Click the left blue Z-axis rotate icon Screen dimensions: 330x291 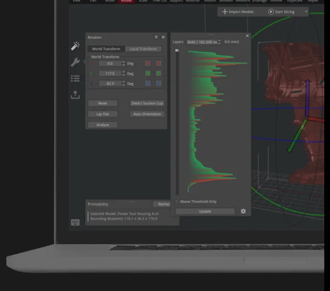point(148,83)
